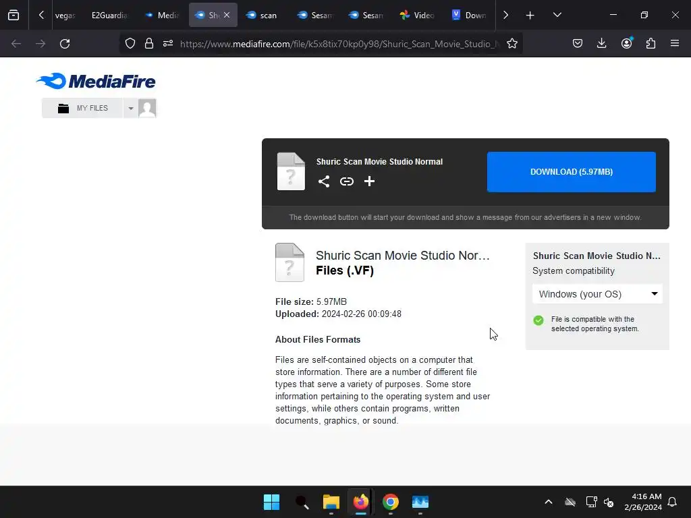Open the Firefox downloads panel
The height and width of the screenshot is (518, 691).
(601, 44)
